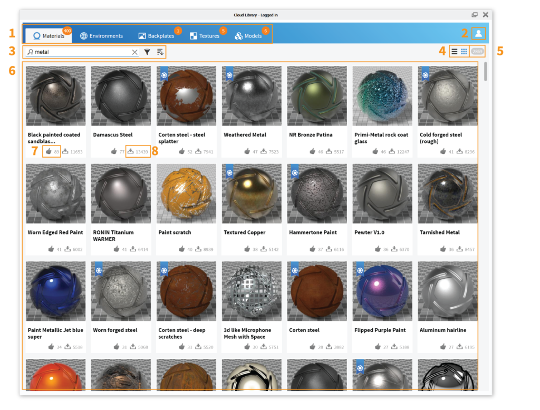This screenshot has height=410, width=540.
Task: Click in the search field containing metal
Action: [x=79, y=52]
